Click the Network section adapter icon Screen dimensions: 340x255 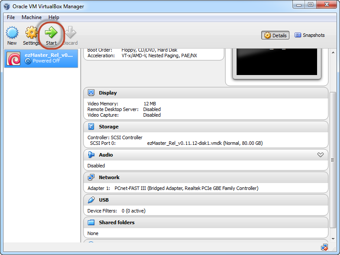click(91, 177)
